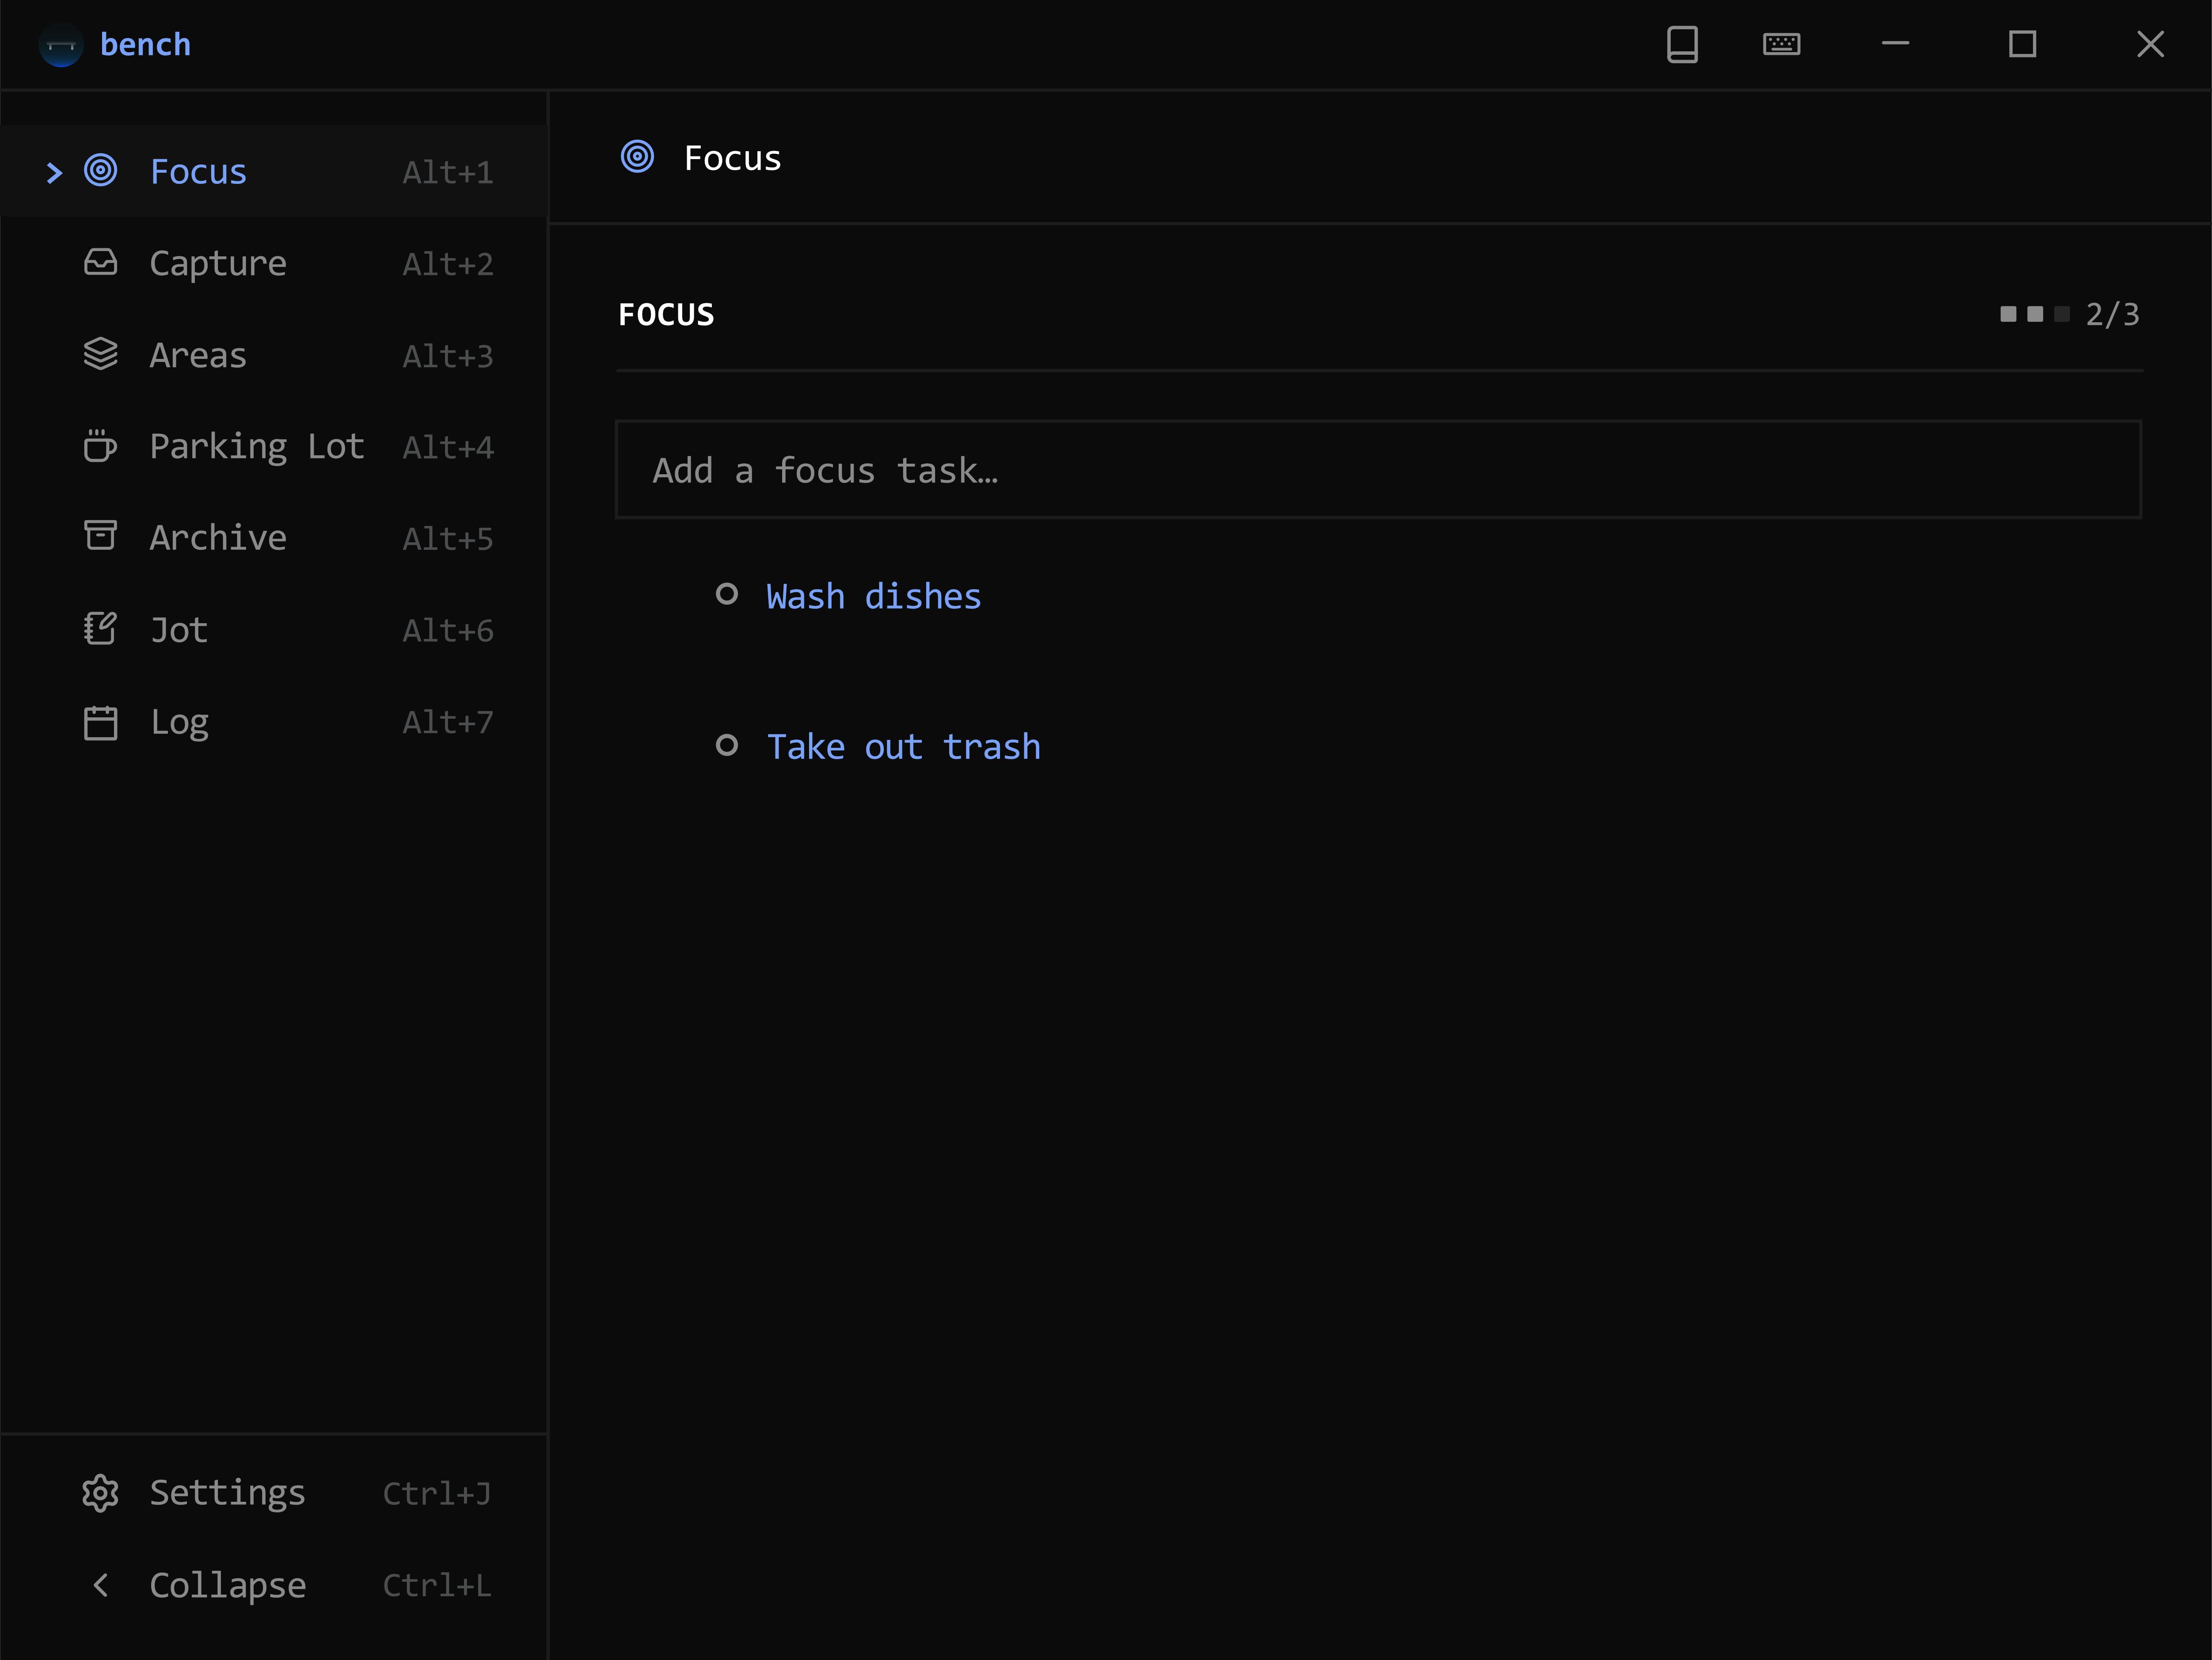
Task: Go to the Capture view
Action: pyautogui.click(x=218, y=264)
